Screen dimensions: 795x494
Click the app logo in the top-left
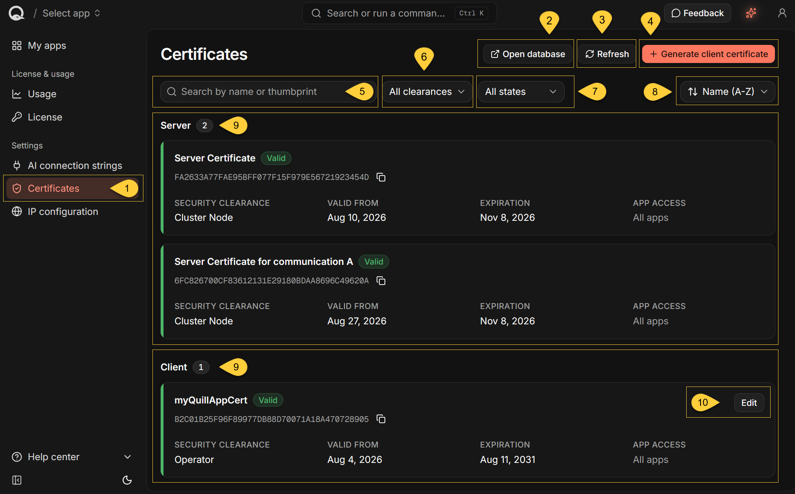(17, 13)
